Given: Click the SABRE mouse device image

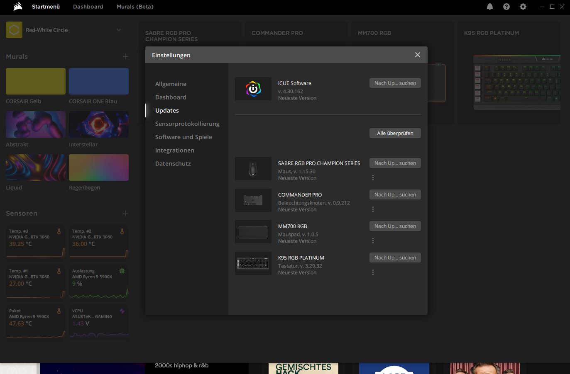Looking at the screenshot, I should [253, 169].
